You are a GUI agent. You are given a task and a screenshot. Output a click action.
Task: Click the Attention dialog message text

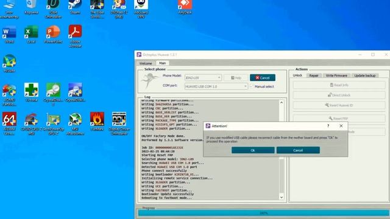click(272, 139)
